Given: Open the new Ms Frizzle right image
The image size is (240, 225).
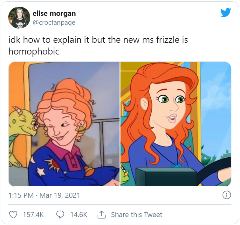Looking at the screenshot, I should (176, 124).
